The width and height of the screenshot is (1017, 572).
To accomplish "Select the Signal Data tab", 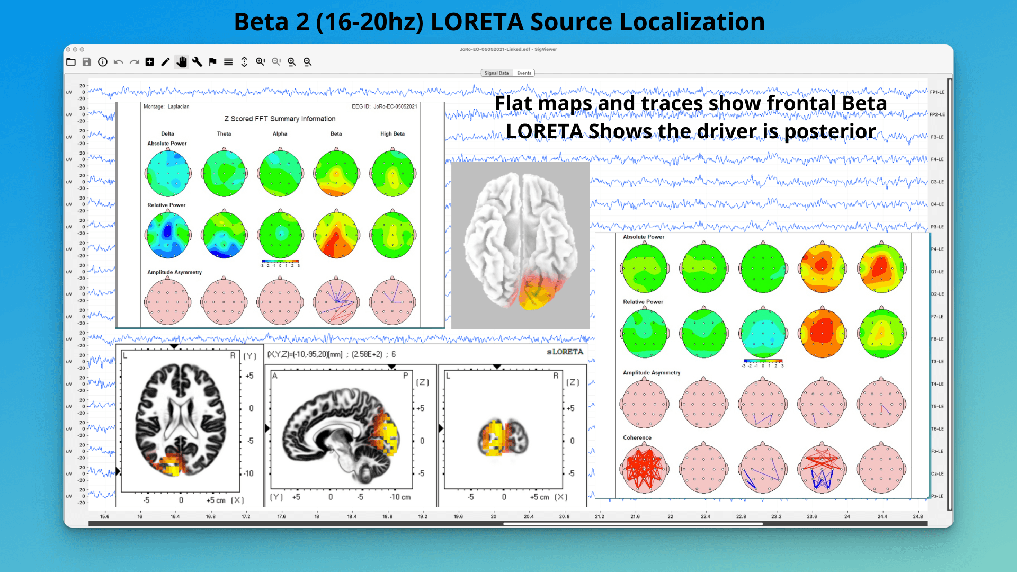I will [496, 73].
